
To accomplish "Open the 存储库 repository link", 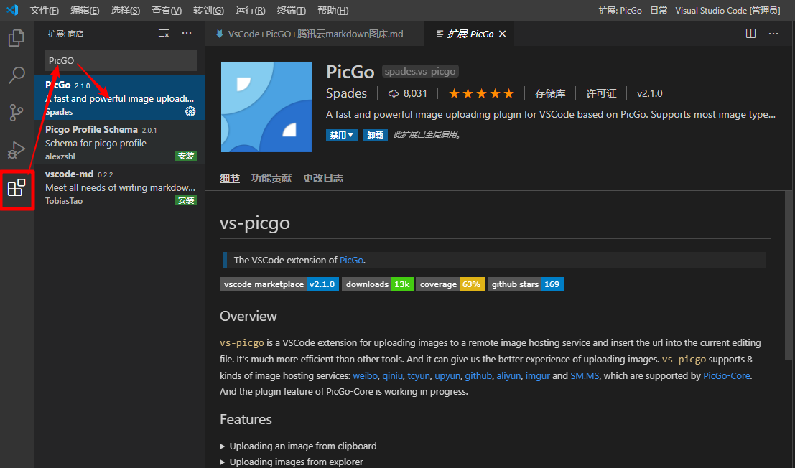I will click(550, 94).
